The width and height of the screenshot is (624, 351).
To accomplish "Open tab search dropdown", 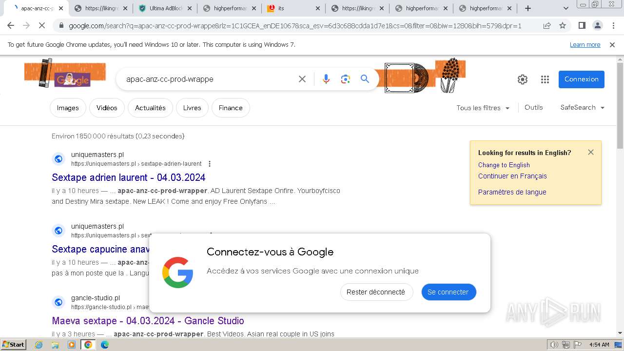I will click(x=566, y=8).
